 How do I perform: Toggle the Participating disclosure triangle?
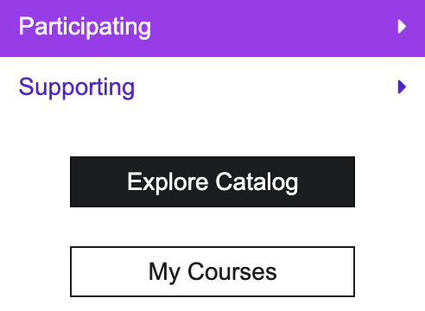coord(402,27)
